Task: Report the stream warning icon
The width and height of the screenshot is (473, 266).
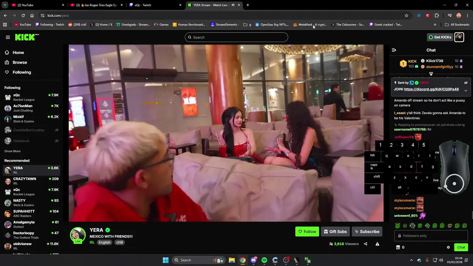Action: pos(377,244)
